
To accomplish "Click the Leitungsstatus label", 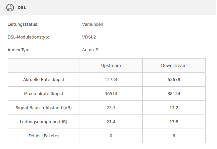I will click(23, 24).
